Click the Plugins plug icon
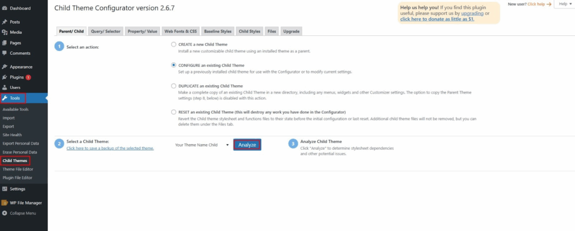The image size is (575, 231). click(4, 77)
